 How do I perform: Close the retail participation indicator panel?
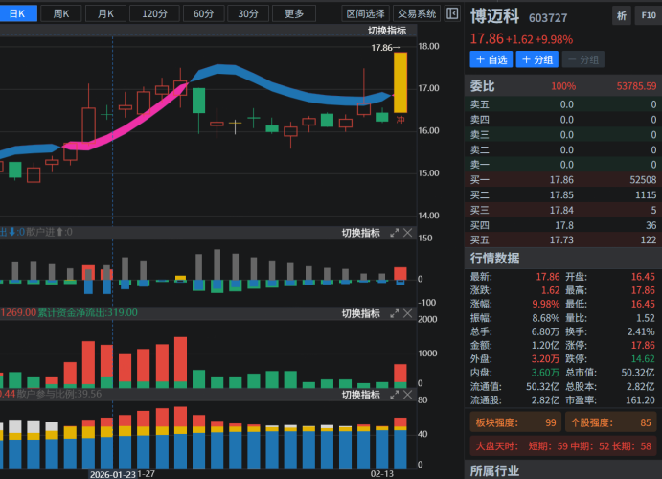click(407, 395)
